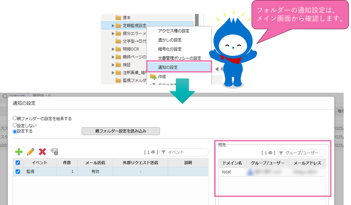Expand the 明細OCR folder arrow
This screenshot has width=351, height=205.
pos(113,49)
